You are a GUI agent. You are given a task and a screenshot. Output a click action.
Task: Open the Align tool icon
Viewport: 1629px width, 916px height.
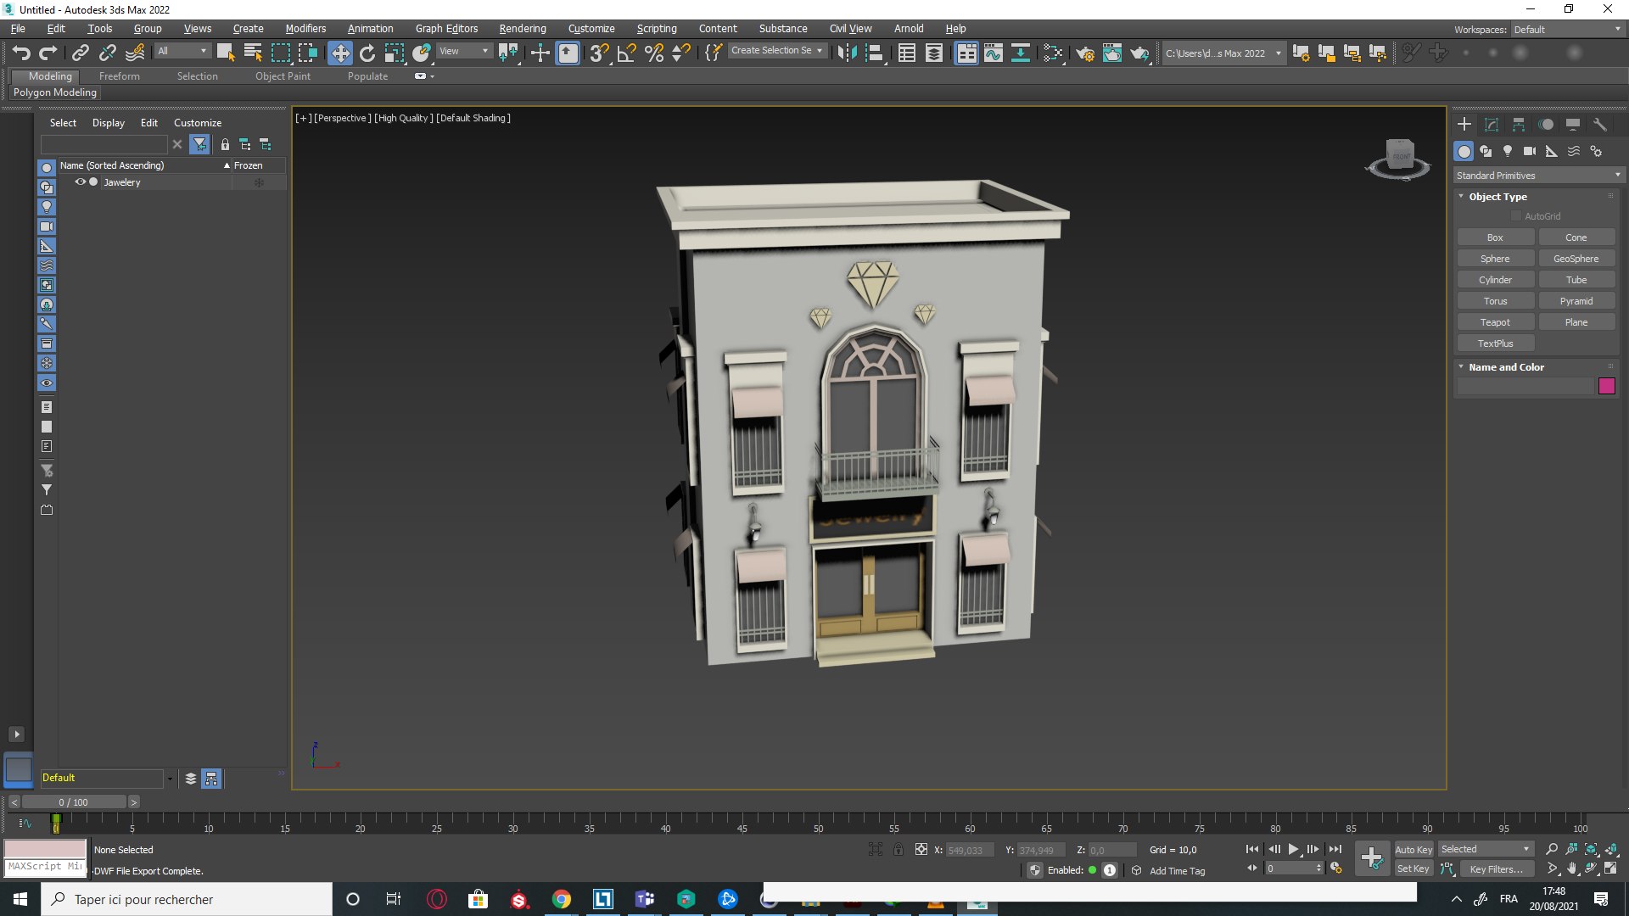pos(875,53)
